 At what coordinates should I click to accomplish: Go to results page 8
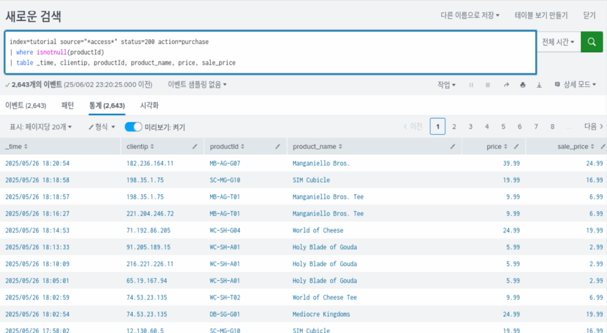point(552,126)
